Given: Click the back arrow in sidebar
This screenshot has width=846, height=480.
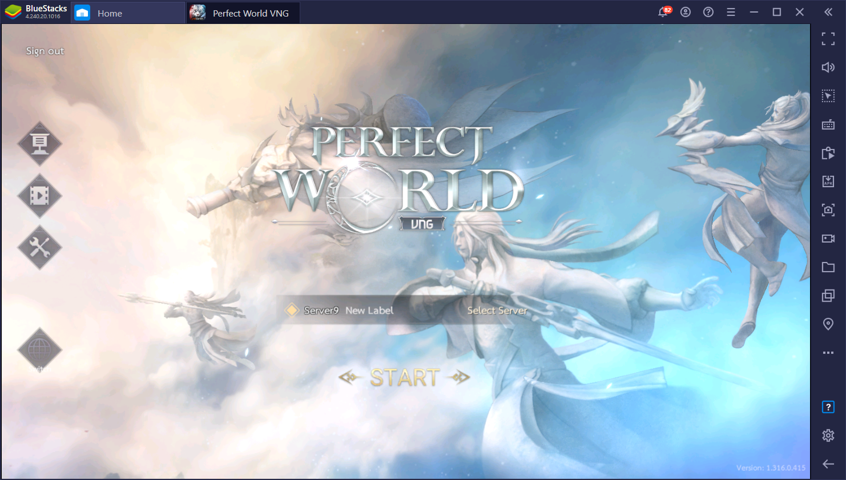Looking at the screenshot, I should pos(828,464).
